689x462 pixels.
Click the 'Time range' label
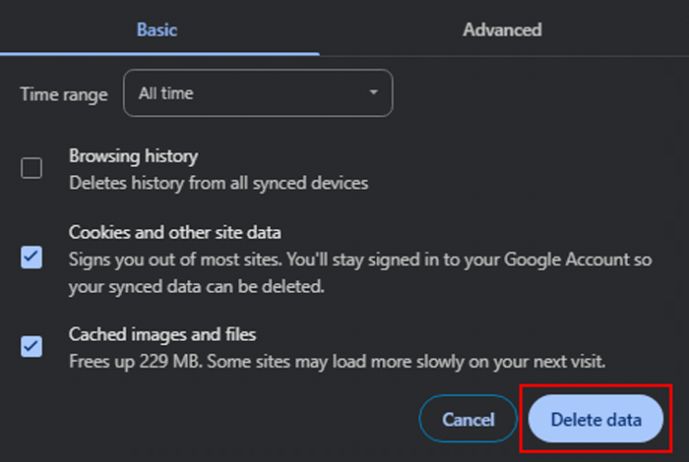point(64,93)
